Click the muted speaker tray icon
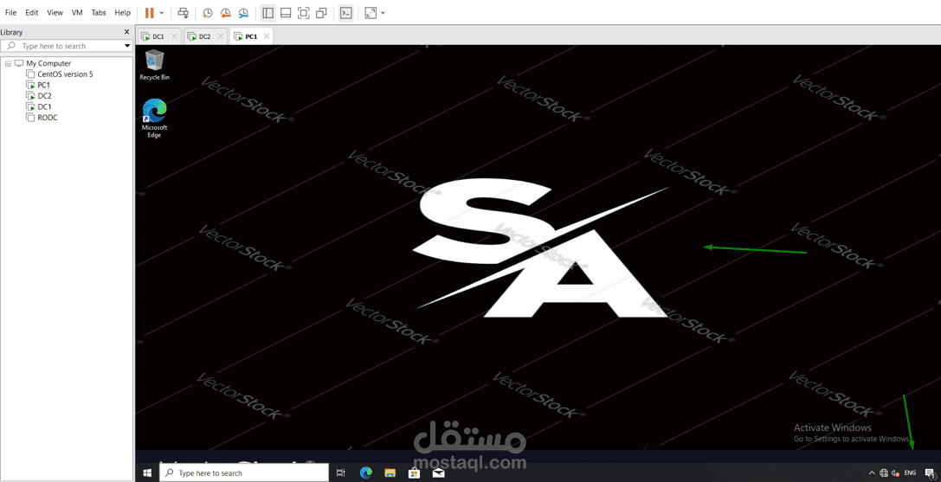 tap(895, 473)
